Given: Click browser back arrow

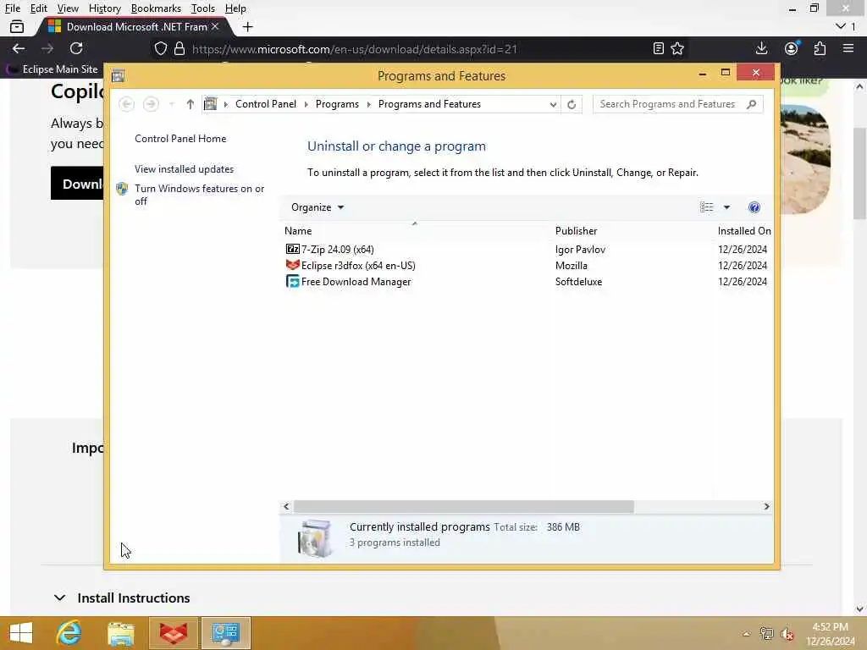Looking at the screenshot, I should (19, 48).
